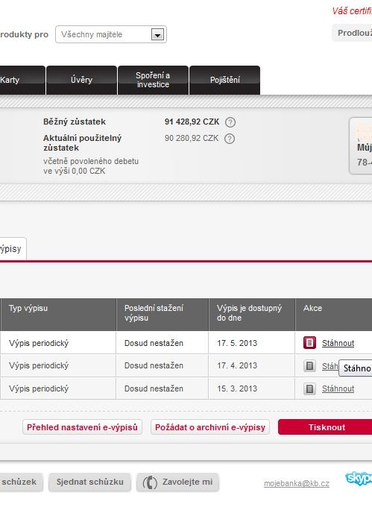Open the Všechny majitele dropdown arrow
Screen dimensions: 372x516
click(157, 34)
